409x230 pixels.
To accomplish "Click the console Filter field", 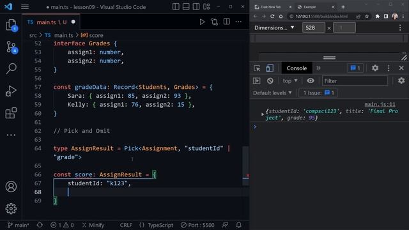I will point(355,81).
